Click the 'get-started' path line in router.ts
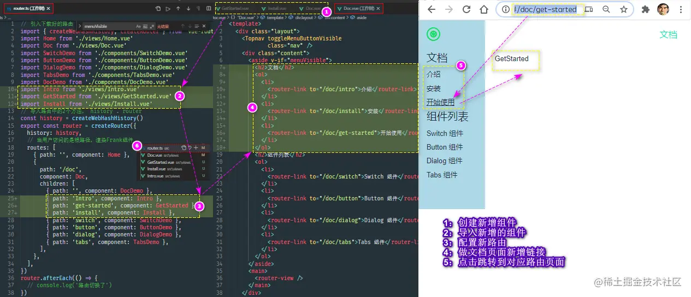This screenshot has height=297, width=691. tap(120, 205)
